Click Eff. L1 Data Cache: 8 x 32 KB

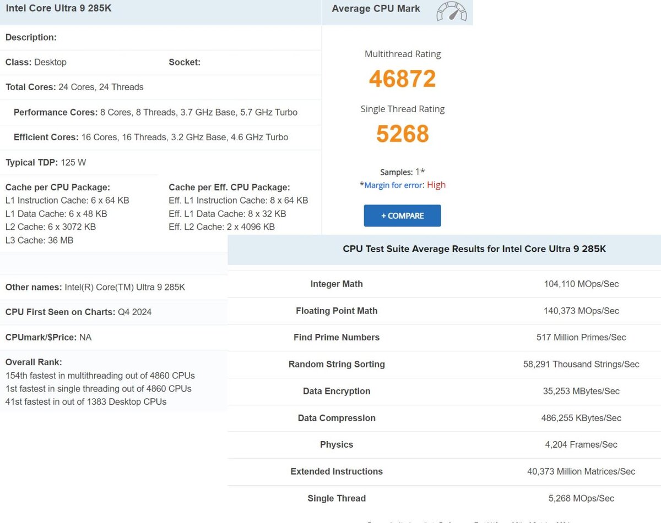coord(227,213)
